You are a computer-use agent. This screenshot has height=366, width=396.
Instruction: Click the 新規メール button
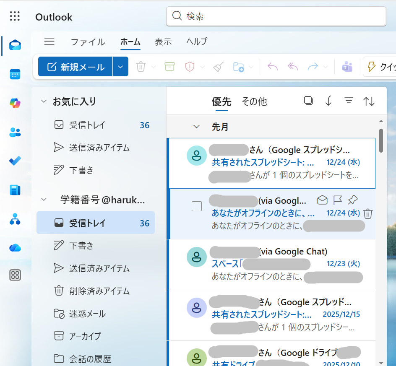[75, 67]
